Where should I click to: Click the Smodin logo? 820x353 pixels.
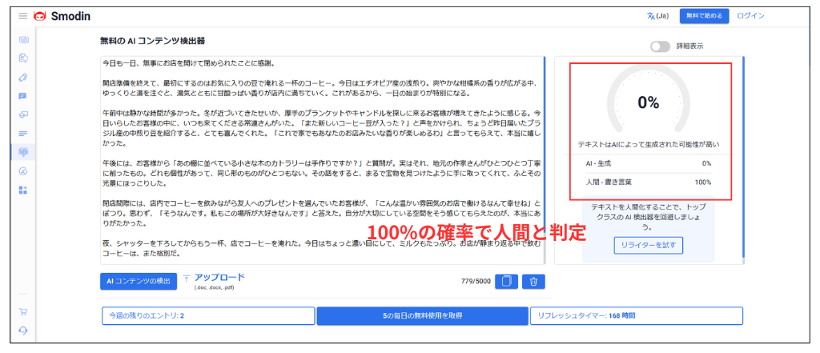click(x=62, y=16)
